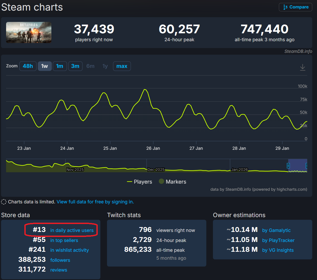Toggle the Markers series in legend

172,182
